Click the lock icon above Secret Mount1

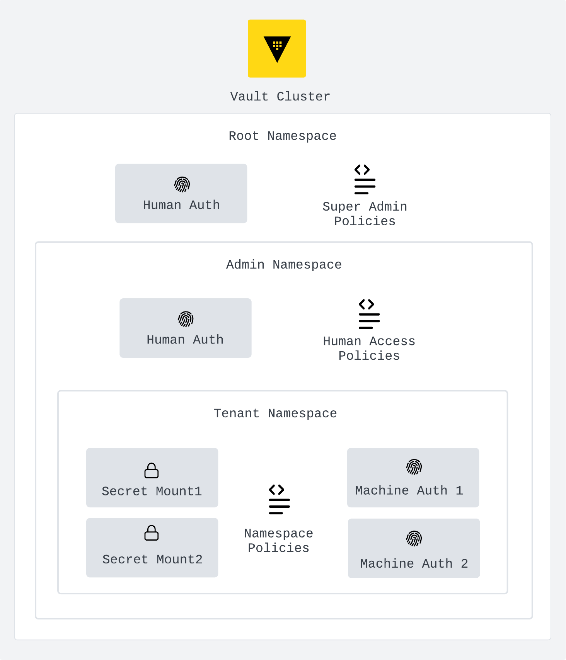(x=152, y=471)
